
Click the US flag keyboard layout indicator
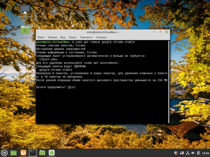click(x=182, y=153)
